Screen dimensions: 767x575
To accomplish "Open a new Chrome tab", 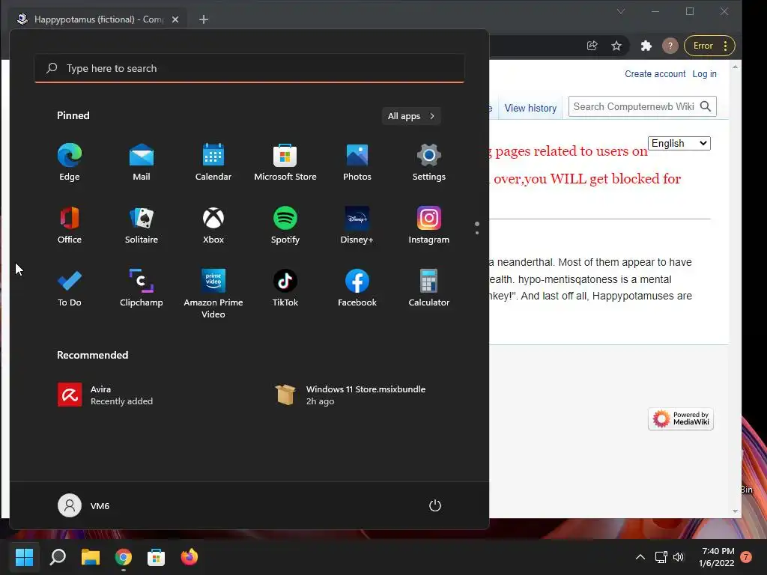I will coord(204,19).
